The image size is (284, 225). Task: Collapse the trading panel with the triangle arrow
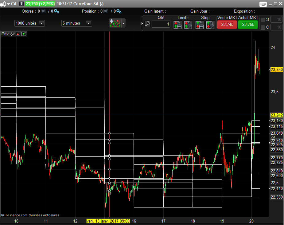pos(142,24)
